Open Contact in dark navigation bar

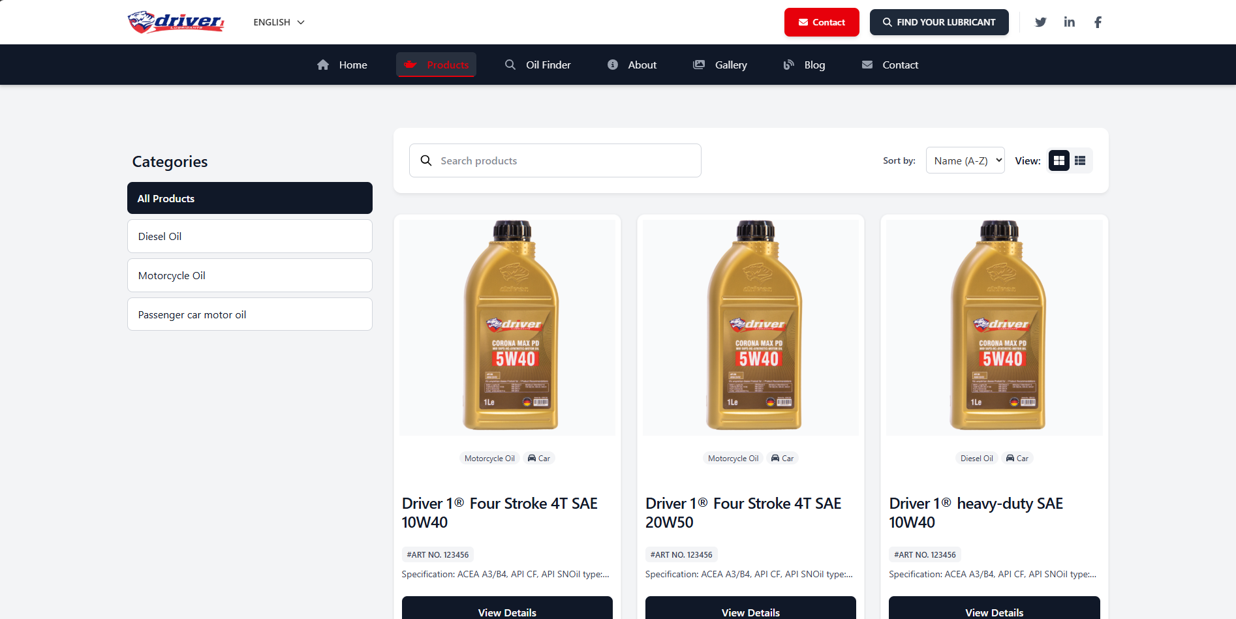[x=890, y=65]
